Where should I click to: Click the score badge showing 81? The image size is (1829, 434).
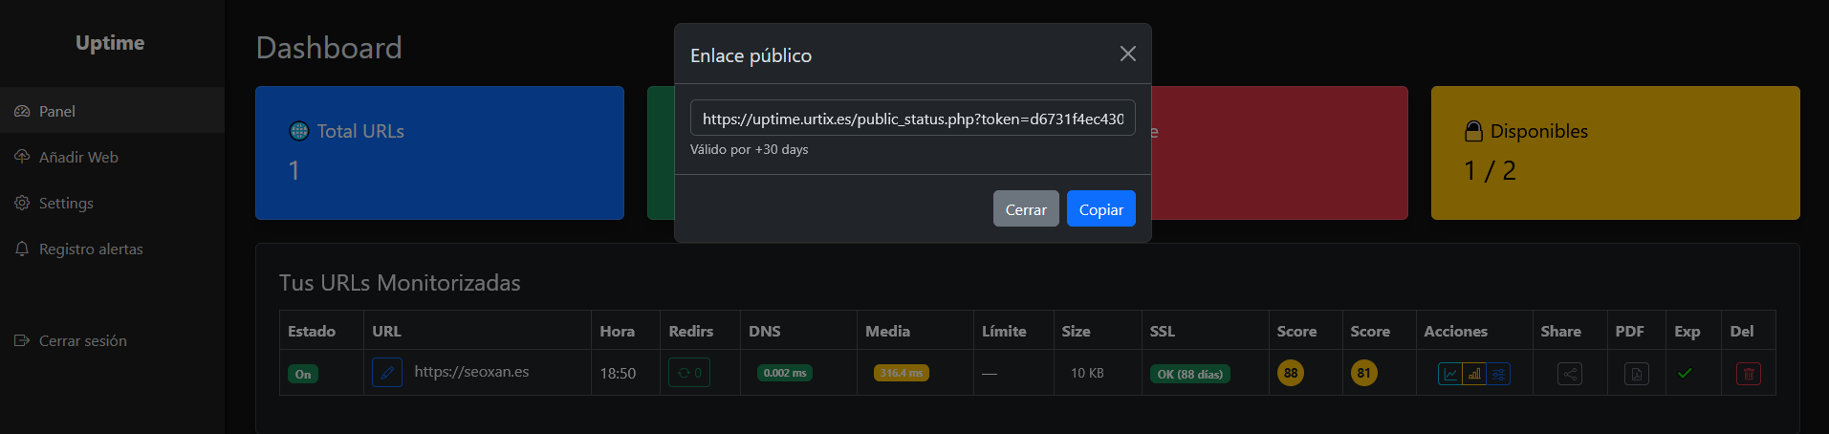click(1364, 373)
